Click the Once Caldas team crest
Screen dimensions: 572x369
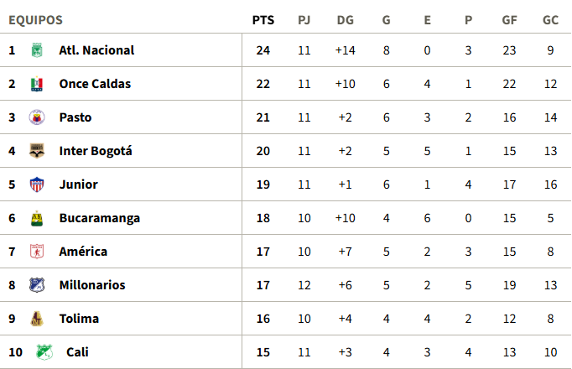coord(37,84)
